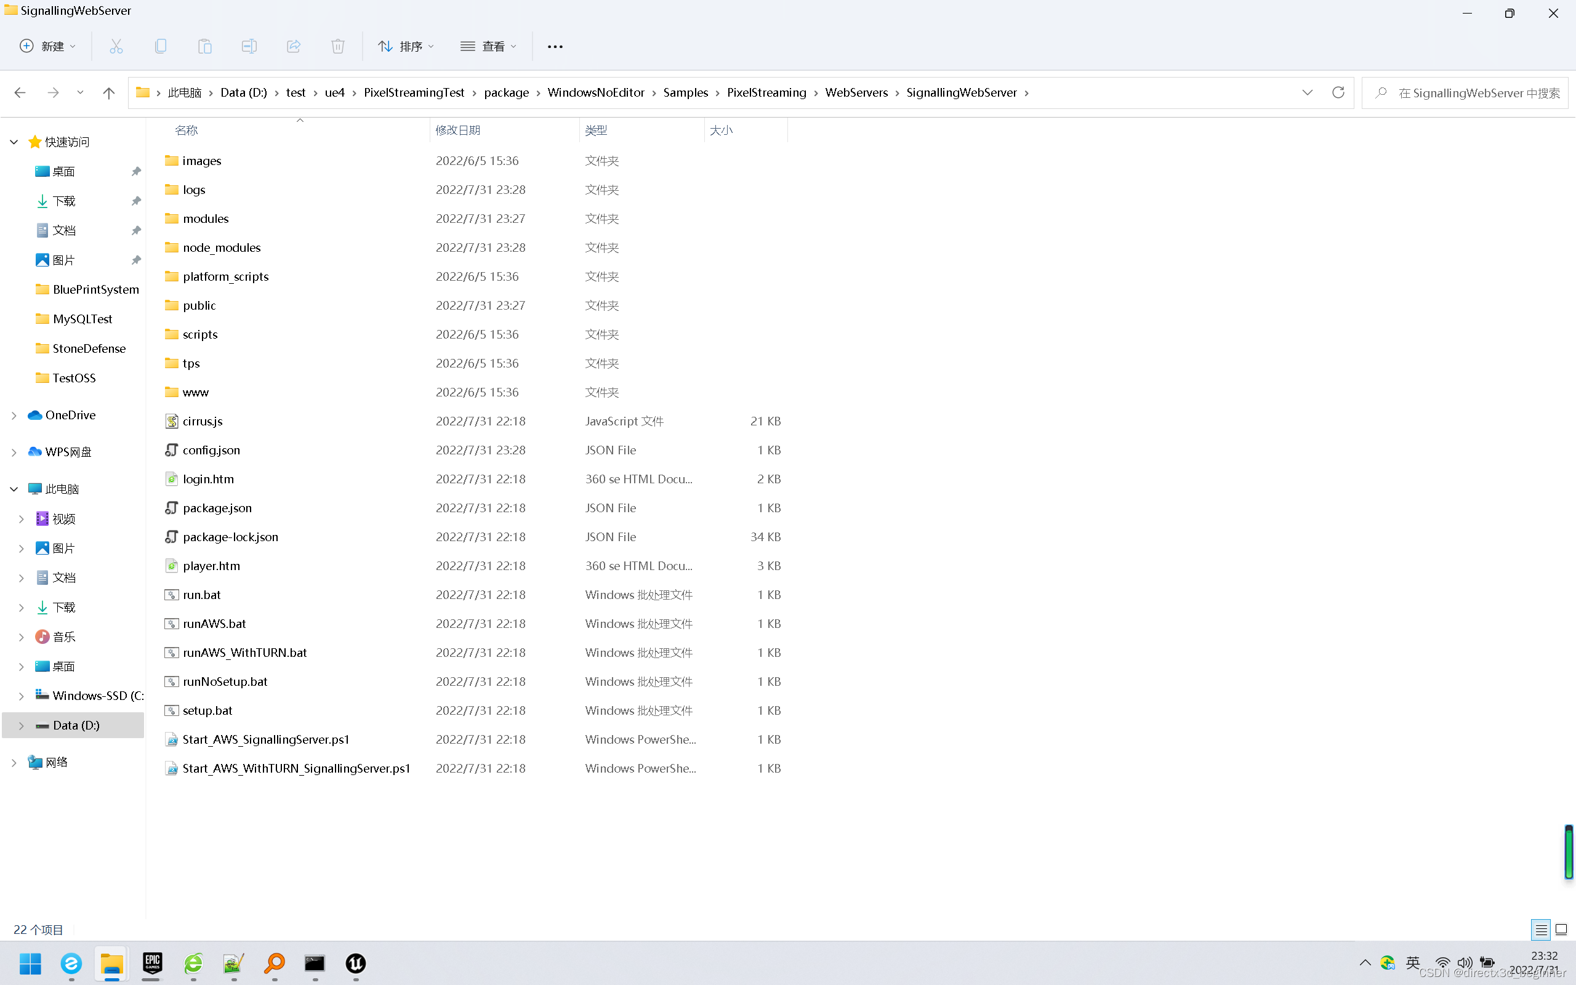The image size is (1576, 985).
Task: Click WebServers in the breadcrumb path
Action: tap(856, 92)
